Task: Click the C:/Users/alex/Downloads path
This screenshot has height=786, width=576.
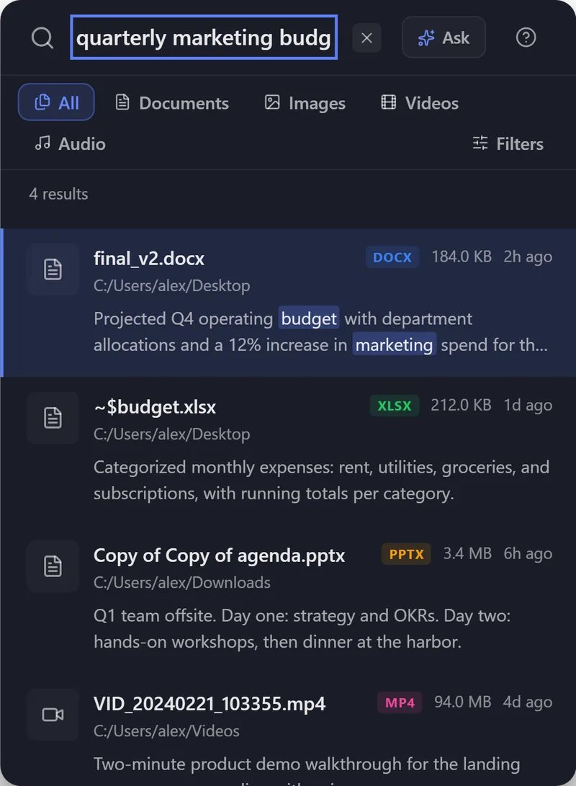Action: coord(182,583)
